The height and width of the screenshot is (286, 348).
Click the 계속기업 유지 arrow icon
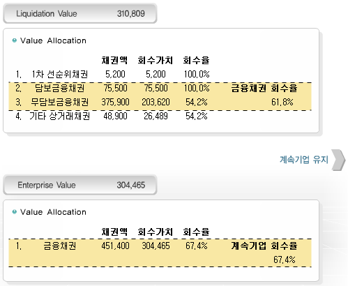338,160
